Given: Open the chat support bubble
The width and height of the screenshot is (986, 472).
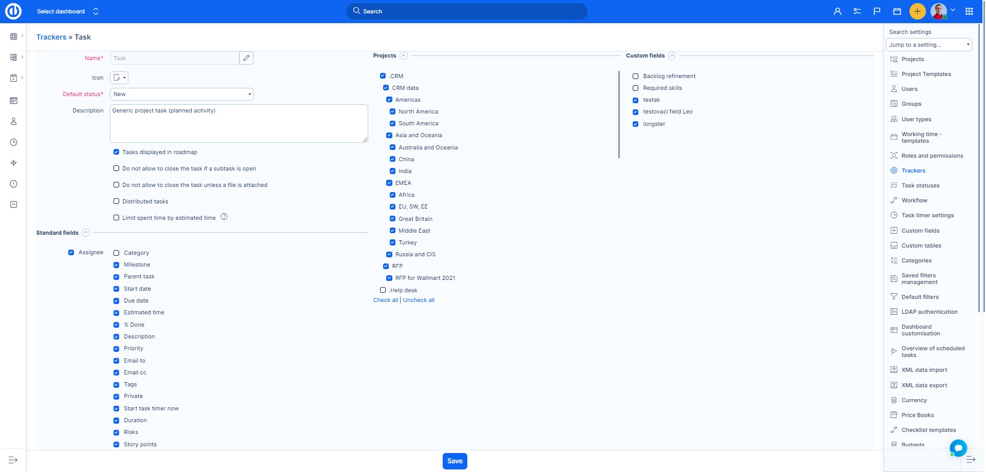Looking at the screenshot, I should click(x=958, y=448).
